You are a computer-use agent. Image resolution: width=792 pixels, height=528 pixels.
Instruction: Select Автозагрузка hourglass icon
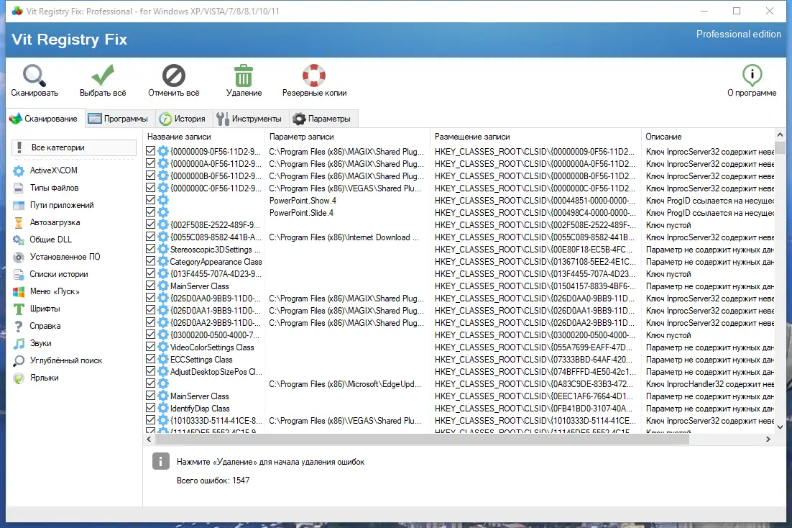coord(19,222)
